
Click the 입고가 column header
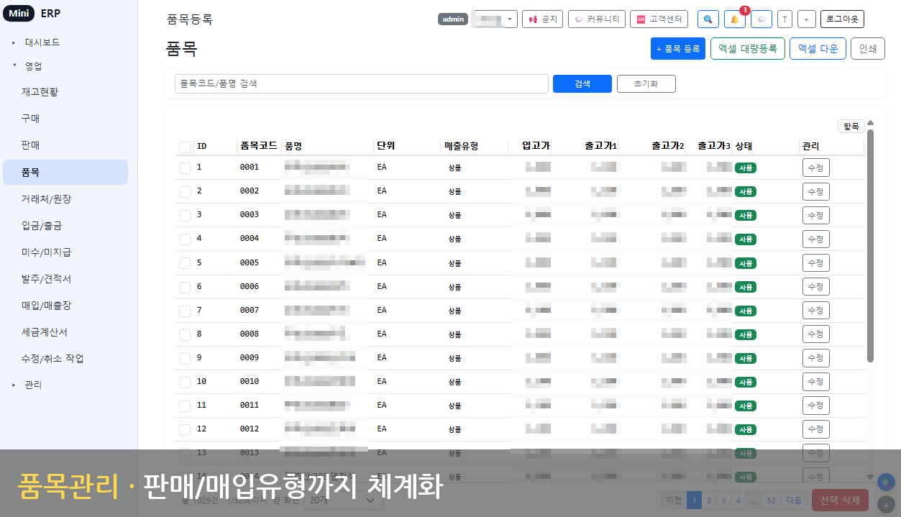(x=536, y=146)
